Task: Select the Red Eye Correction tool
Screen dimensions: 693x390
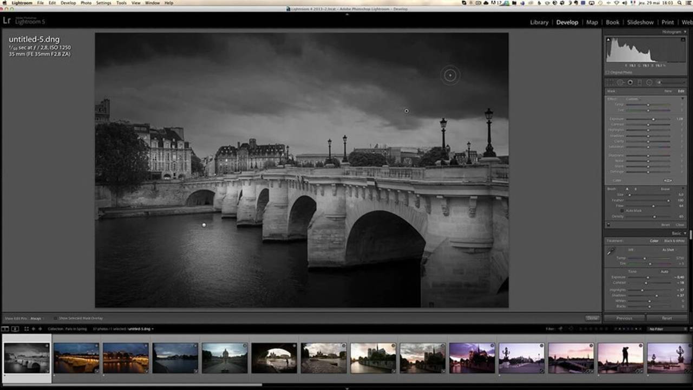Action: tap(630, 82)
